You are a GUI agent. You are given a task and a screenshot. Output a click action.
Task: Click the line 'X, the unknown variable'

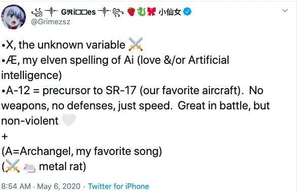65,45
